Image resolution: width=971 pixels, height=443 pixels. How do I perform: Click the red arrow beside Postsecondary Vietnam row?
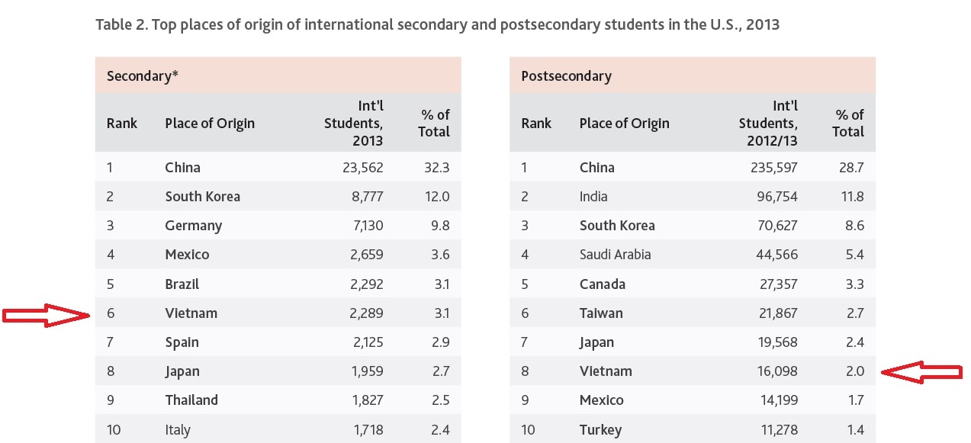click(x=921, y=372)
